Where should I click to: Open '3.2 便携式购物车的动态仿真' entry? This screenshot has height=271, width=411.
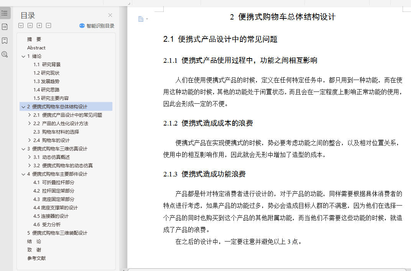coord(63,165)
